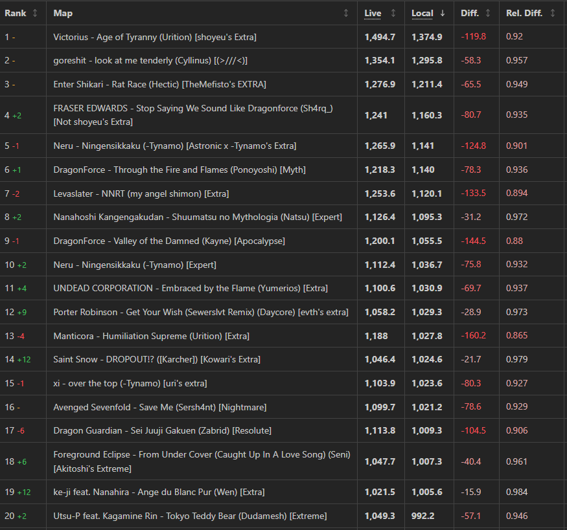Select Dragon Guardian - Sei Juuji Gakuen map
Image resolution: width=567 pixels, height=530 pixels.
(x=163, y=430)
